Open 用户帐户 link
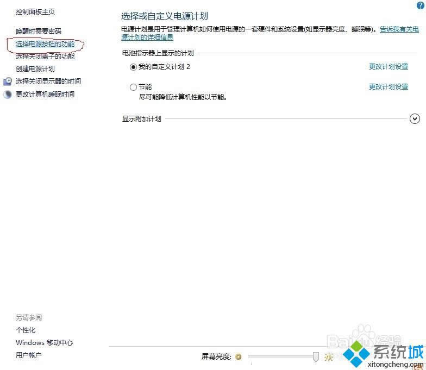Viewport: 426px width, 370px height. coord(29,355)
